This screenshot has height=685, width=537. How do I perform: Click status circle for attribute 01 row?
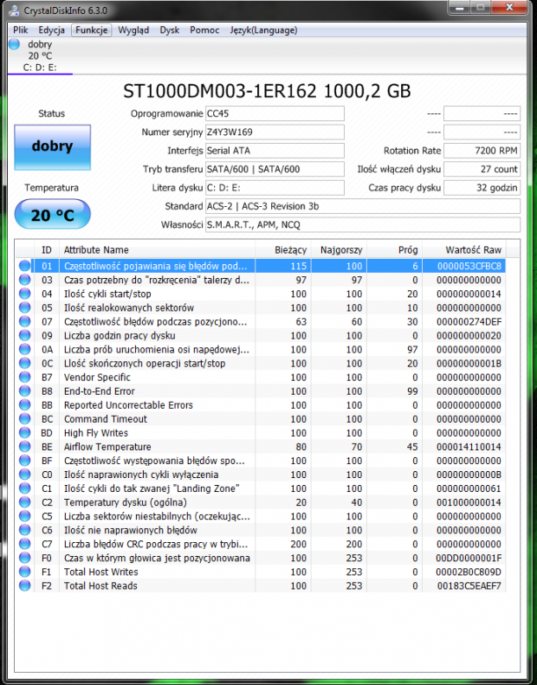[x=25, y=266]
